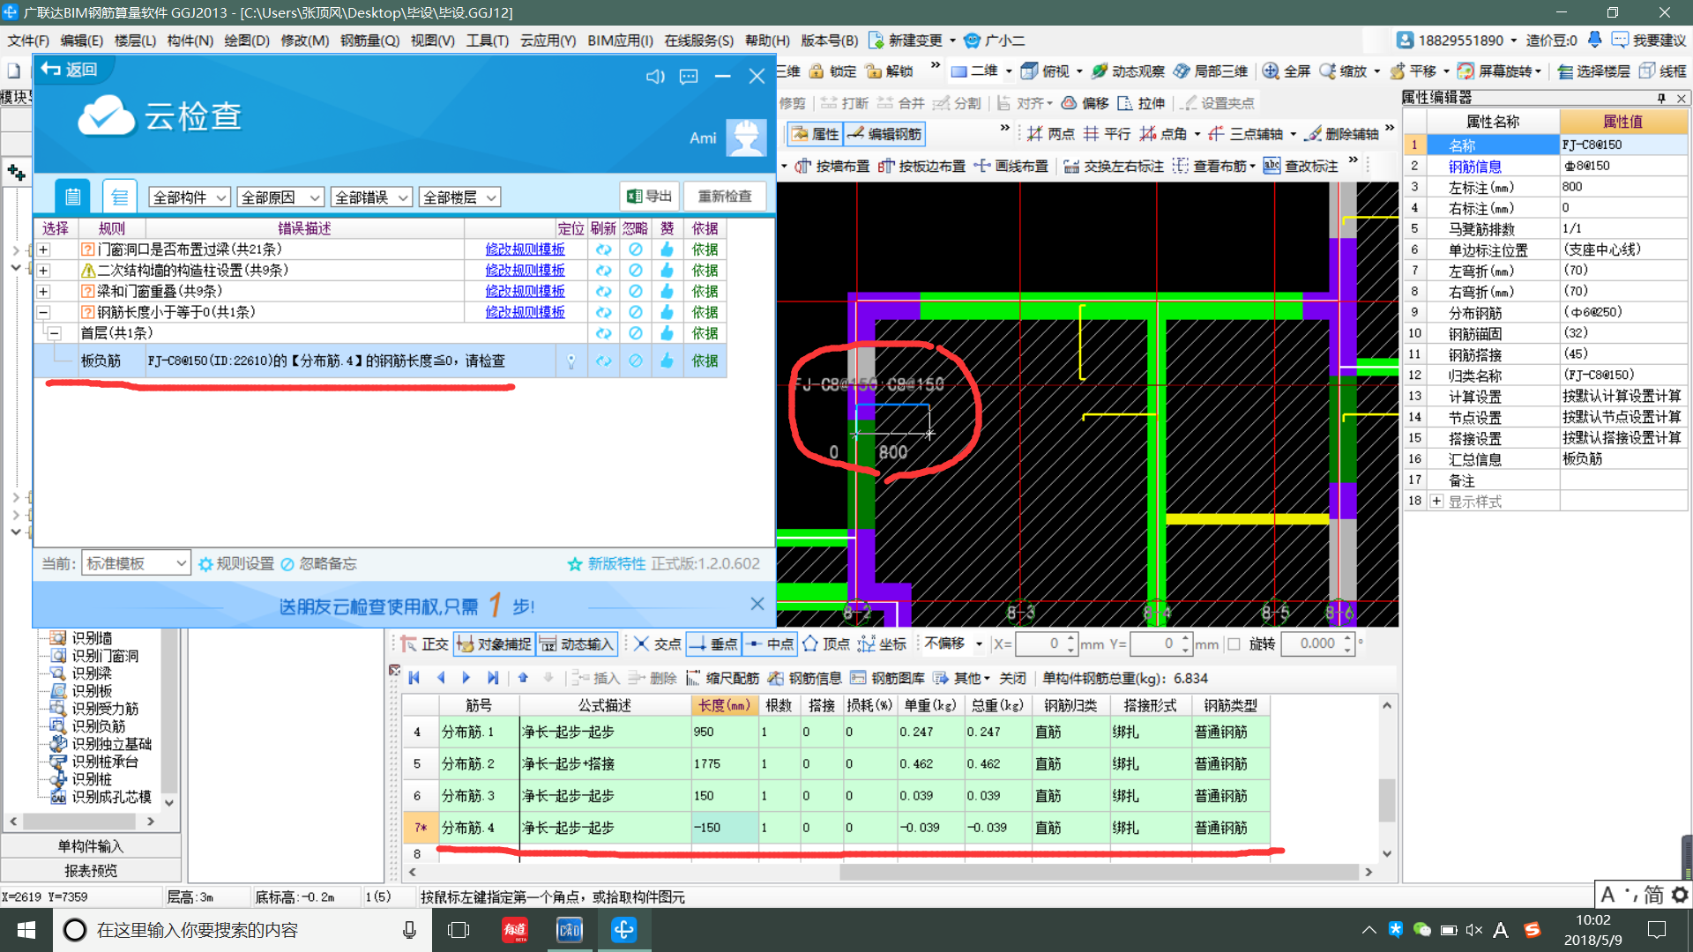1693x952 pixels.
Task: Click the 画线布置 tool
Action: [x=1011, y=166]
